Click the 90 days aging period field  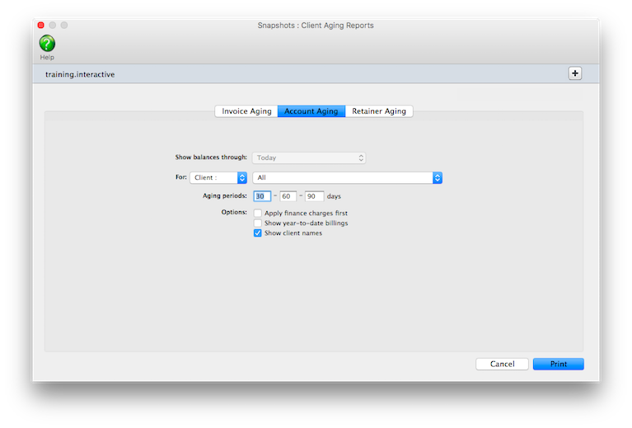tap(314, 196)
